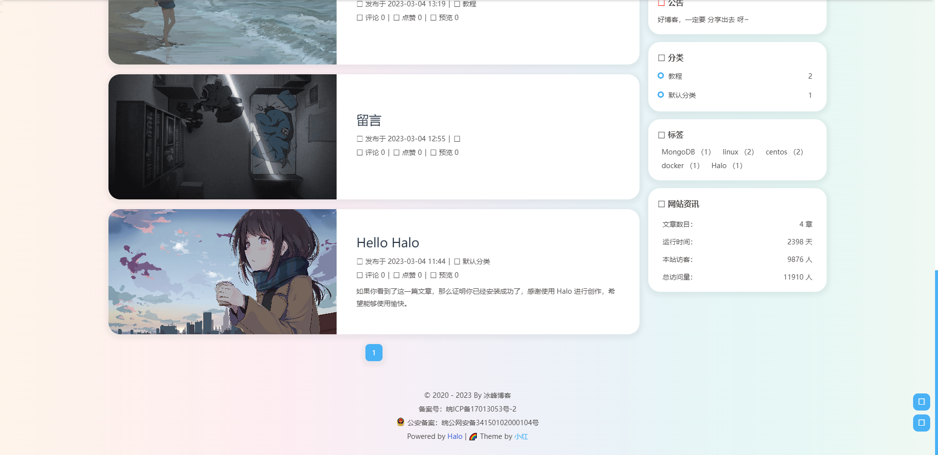Click the MongoDB tag in sidebar

[678, 152]
